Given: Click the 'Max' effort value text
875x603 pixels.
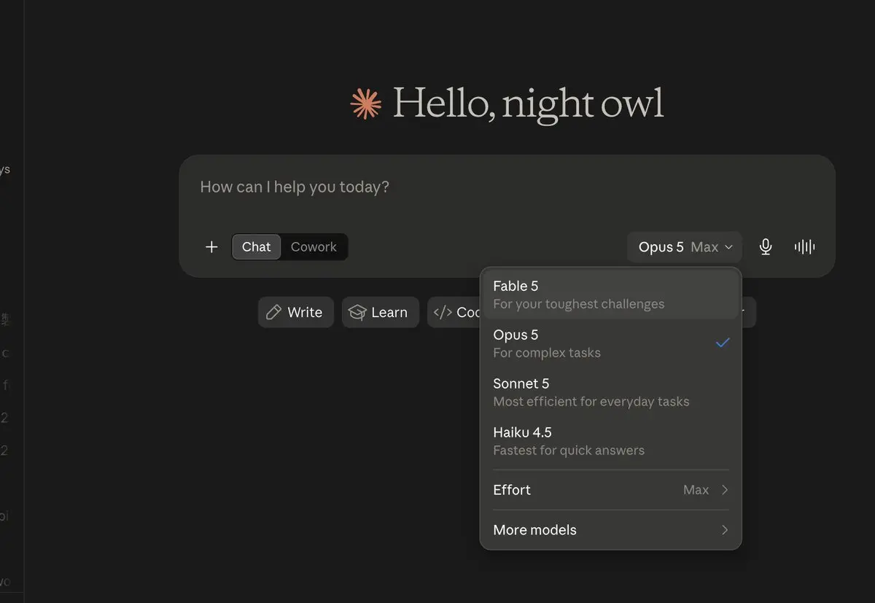Looking at the screenshot, I should pos(696,490).
